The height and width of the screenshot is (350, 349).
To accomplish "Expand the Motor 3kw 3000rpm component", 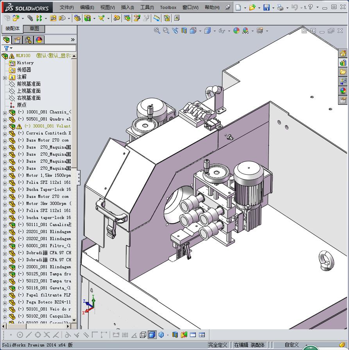I will tap(5, 205).
